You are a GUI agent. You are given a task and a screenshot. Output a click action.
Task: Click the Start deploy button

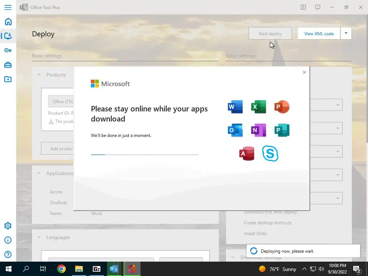(x=270, y=33)
